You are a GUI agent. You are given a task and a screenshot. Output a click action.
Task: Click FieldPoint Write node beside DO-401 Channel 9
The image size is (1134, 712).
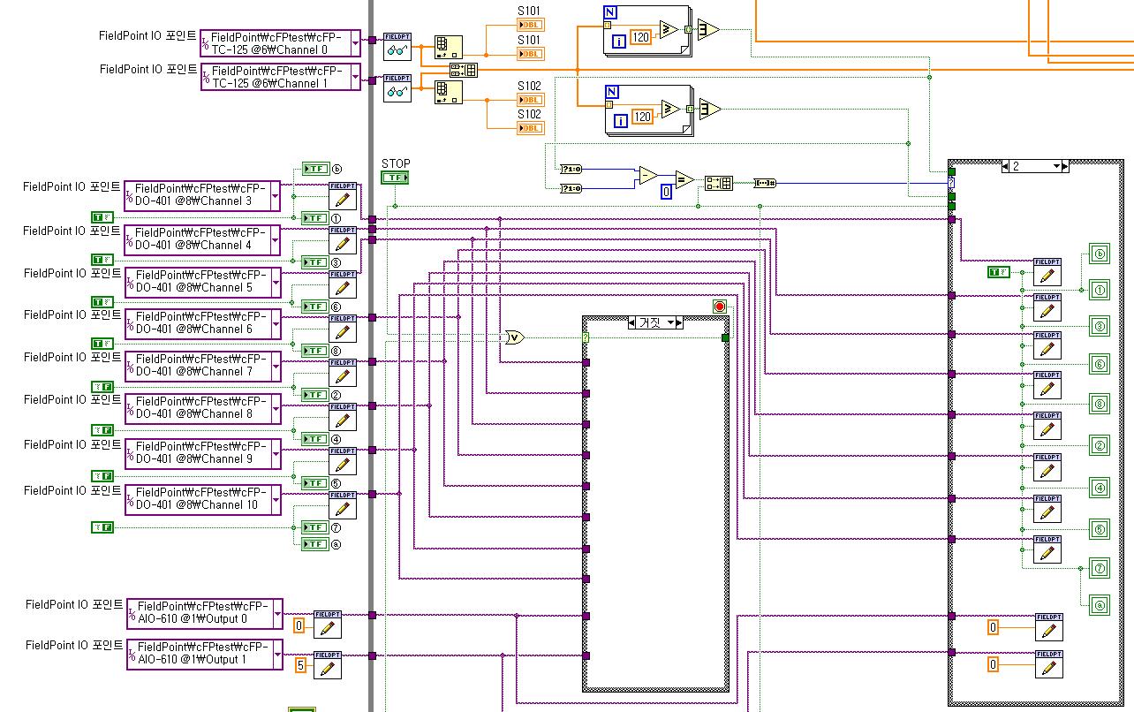[x=343, y=461]
